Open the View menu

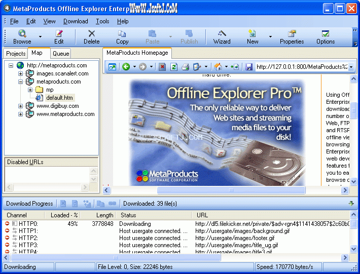49,21
